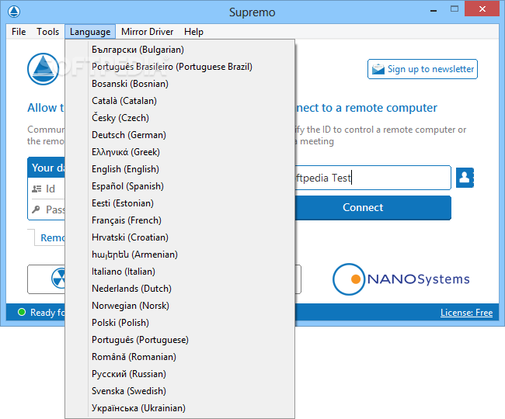This screenshot has width=505, height=419.
Task: Select Polski (Polish) language
Action: pos(179,322)
